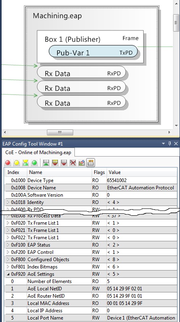Select the 0x100A Software Version row
Viewport: 180px width, 322px height.
coord(91,195)
